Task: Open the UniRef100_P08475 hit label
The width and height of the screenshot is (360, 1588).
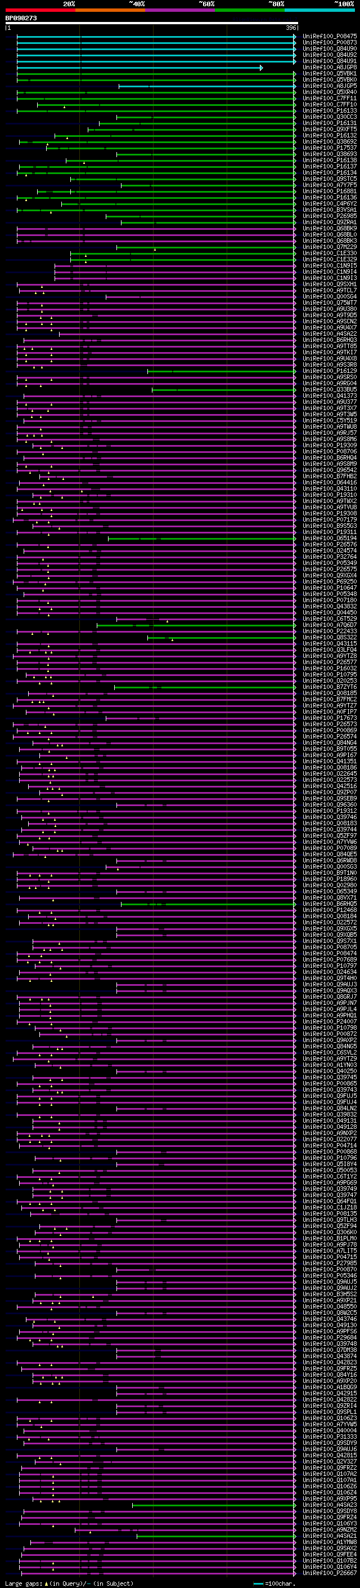Action: click(x=329, y=37)
